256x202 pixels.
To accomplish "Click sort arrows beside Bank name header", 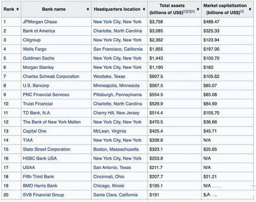I will coord(88,9).
